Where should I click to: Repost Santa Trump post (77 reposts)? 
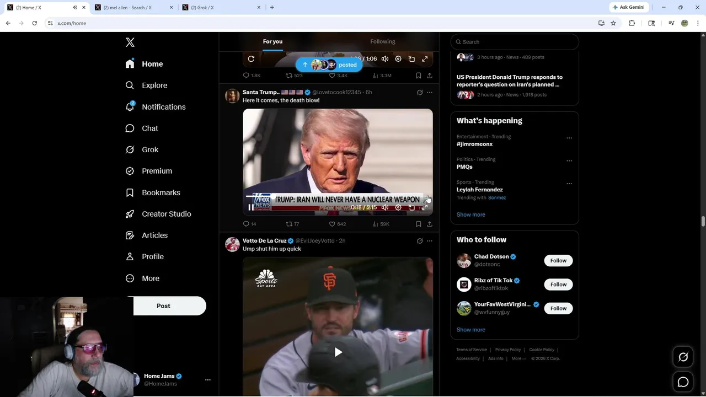coord(292,224)
